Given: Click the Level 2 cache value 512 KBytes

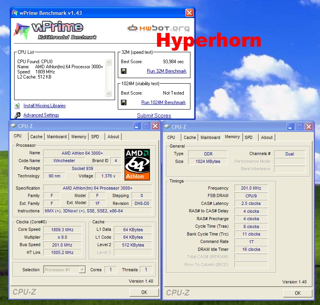Looking at the screenshot, I should (x=133, y=245).
